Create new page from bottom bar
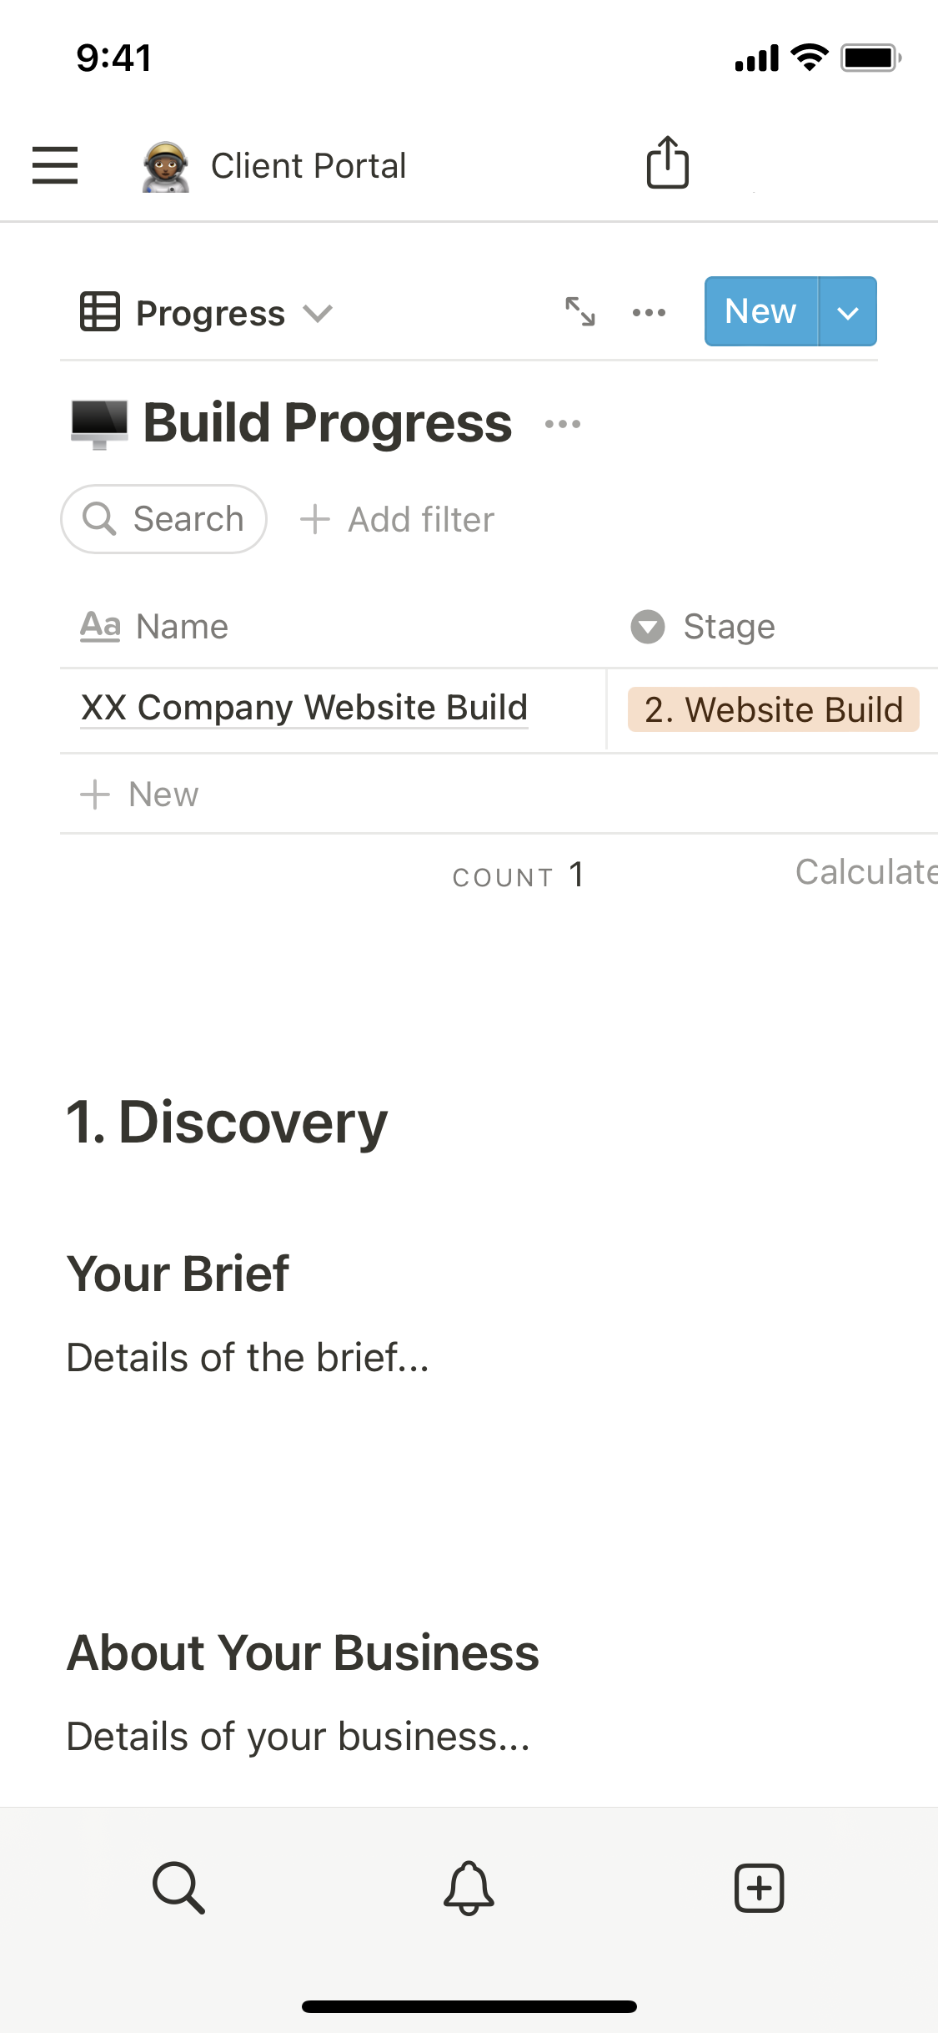 759,1887
